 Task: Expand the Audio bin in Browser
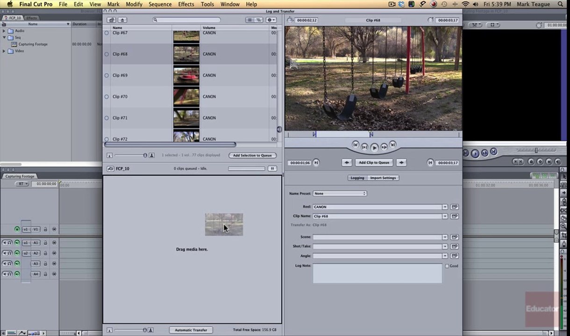point(4,31)
